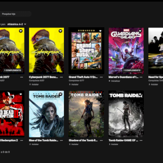Open more options for Shadow of the Tomb Raider
The image size is (163, 163).
(x=101, y=141)
